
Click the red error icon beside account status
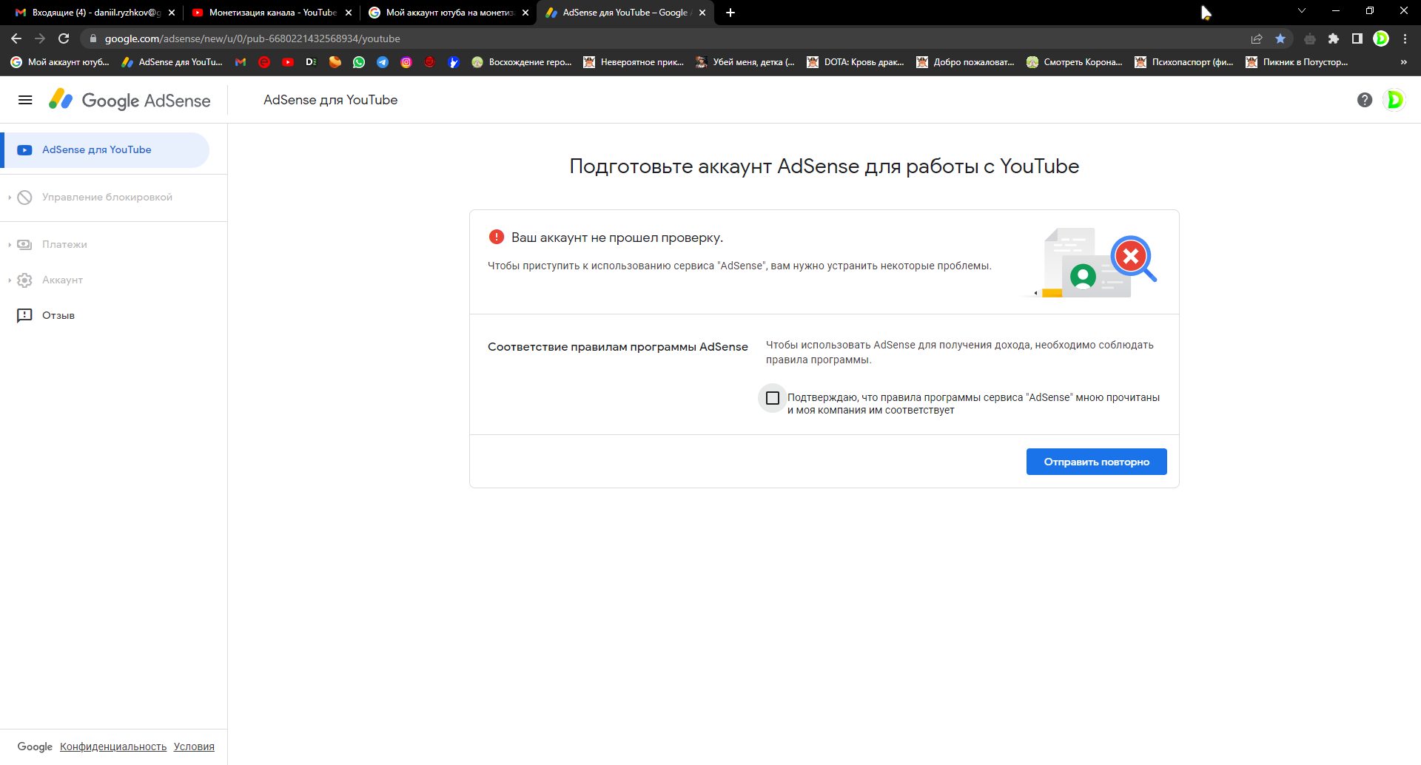tap(497, 237)
